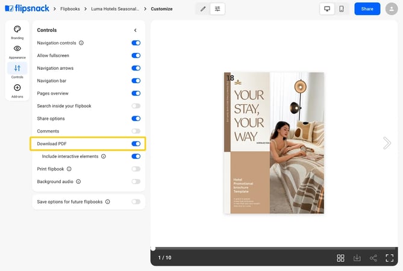Disable Include interactive elements toggle
The height and width of the screenshot is (271, 403).
(136, 156)
